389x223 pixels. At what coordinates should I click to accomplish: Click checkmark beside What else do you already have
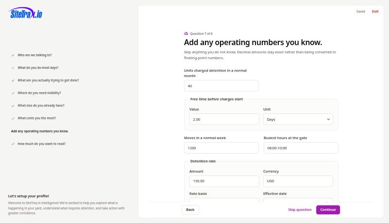[x=13, y=106]
